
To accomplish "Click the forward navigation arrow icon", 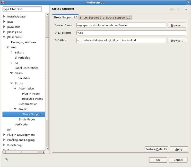I will 178,9.
